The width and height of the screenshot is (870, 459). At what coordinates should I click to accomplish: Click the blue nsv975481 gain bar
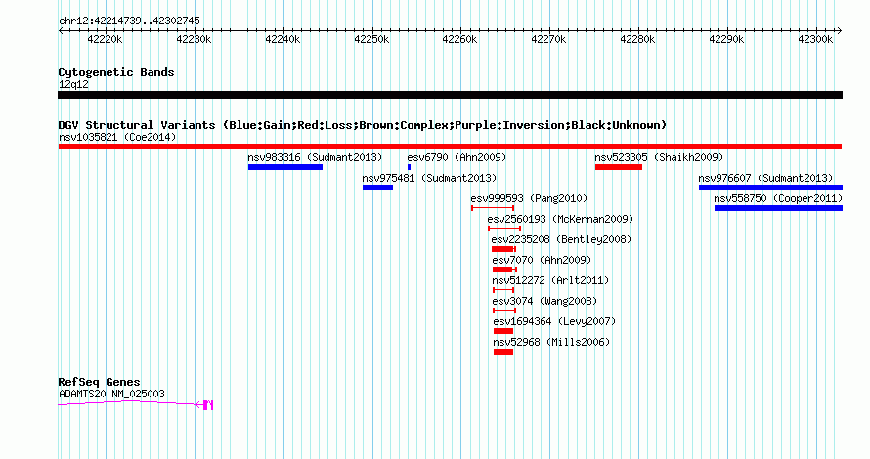click(378, 188)
